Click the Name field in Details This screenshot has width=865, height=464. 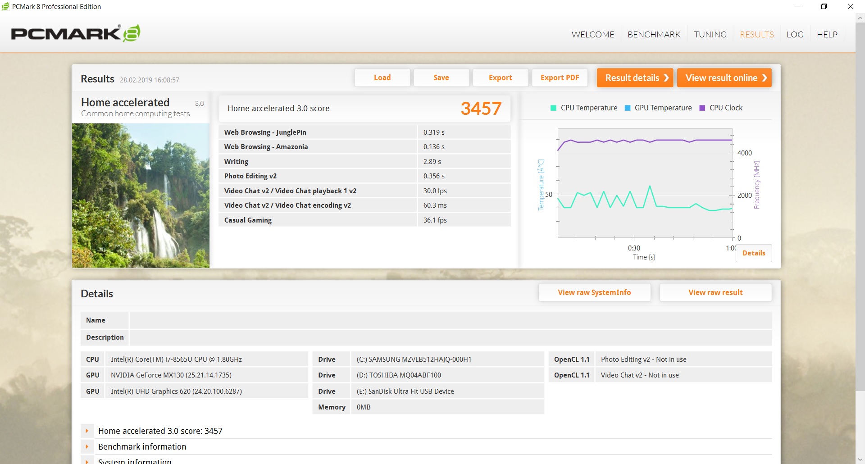coord(451,320)
